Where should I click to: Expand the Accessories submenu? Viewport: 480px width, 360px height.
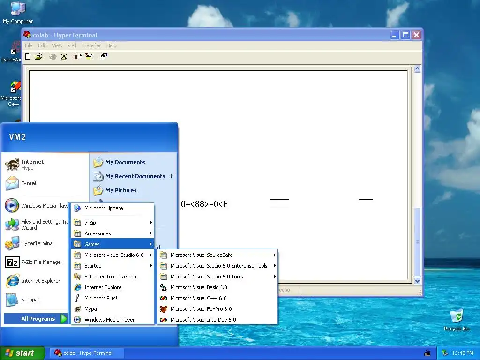(112, 233)
